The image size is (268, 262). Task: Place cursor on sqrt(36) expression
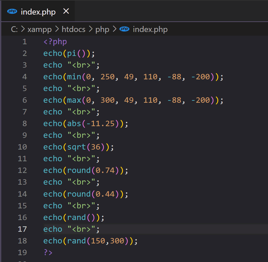86,147
